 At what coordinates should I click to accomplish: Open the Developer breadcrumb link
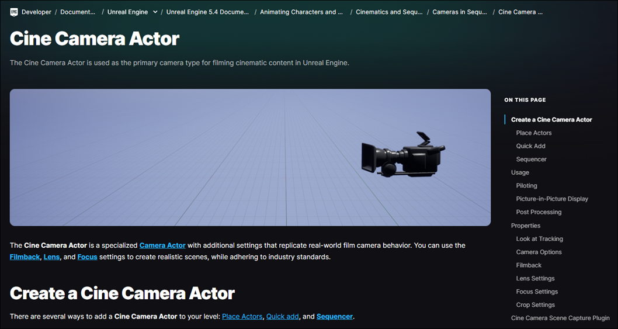click(x=36, y=12)
